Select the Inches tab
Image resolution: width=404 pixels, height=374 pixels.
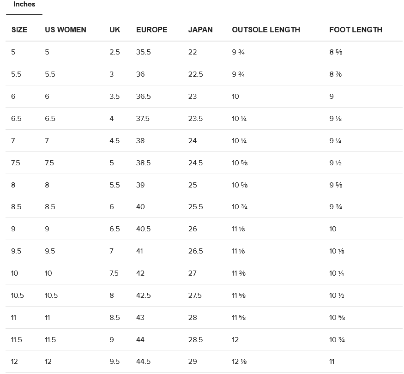(x=24, y=5)
